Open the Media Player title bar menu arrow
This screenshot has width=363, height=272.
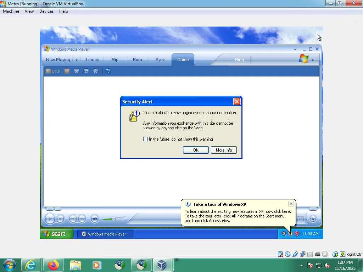[x=295, y=49]
